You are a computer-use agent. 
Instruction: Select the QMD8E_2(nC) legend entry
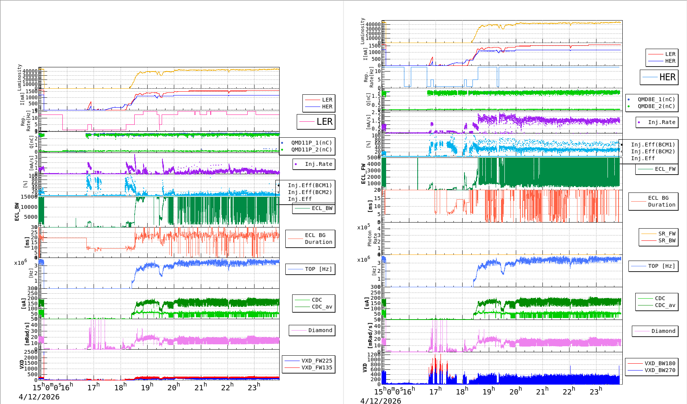click(x=656, y=107)
